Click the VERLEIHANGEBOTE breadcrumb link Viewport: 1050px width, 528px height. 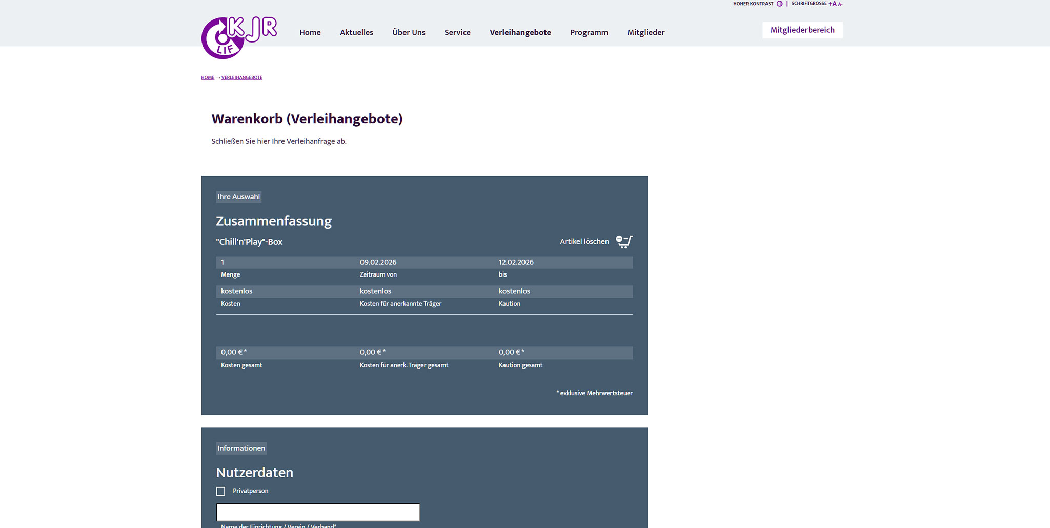(x=241, y=78)
